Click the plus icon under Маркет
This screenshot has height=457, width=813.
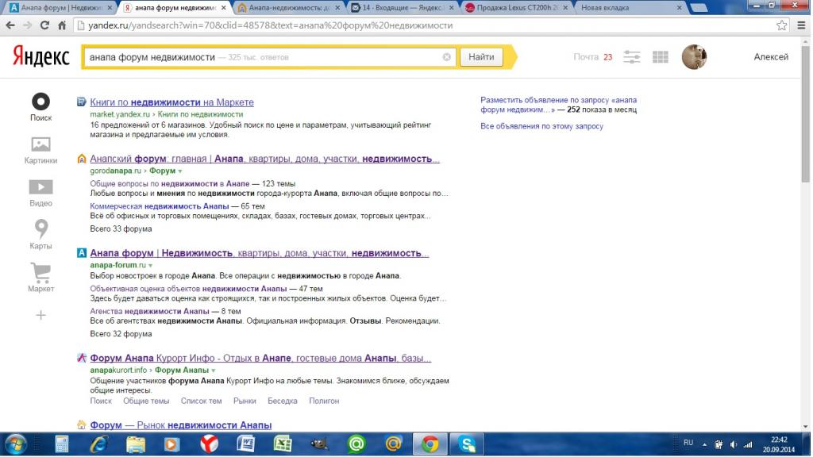40,315
